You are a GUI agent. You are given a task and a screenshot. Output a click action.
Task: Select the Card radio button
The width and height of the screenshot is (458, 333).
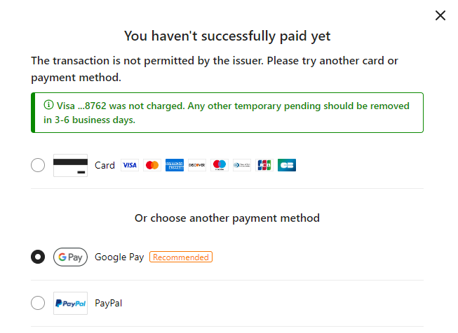coord(38,166)
